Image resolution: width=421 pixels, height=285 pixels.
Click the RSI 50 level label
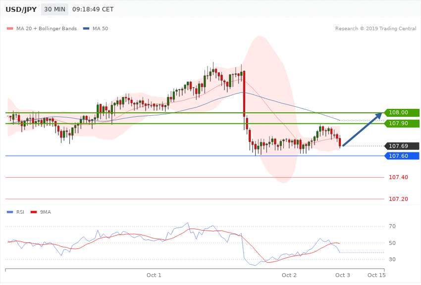pyautogui.click(x=392, y=243)
